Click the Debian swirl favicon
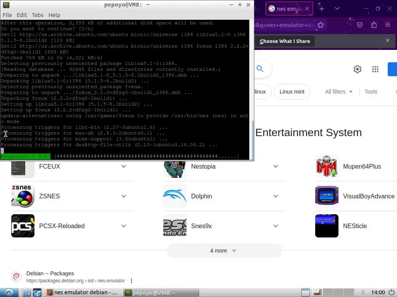This screenshot has height=297, width=397. click(16, 277)
